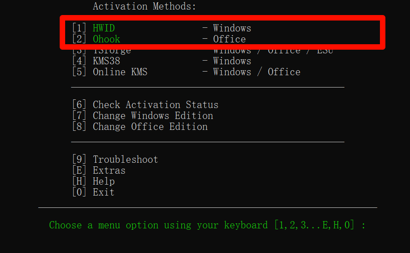Click the Office label beside Ohook
This screenshot has height=253, width=410.
[x=229, y=39]
